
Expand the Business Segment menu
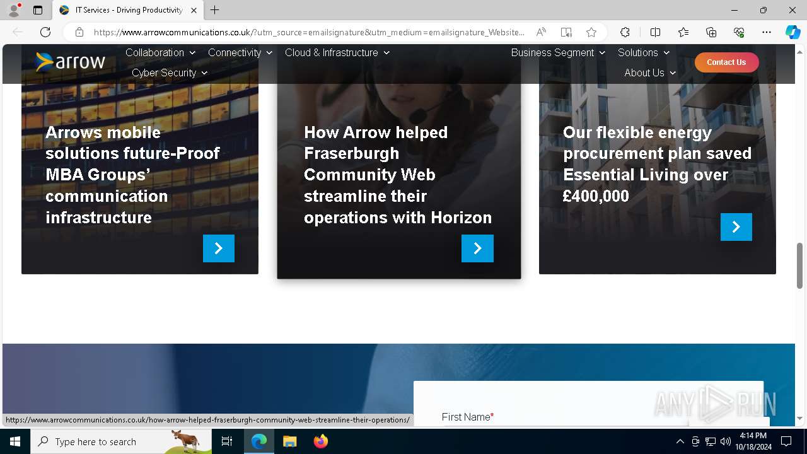pyautogui.click(x=558, y=52)
